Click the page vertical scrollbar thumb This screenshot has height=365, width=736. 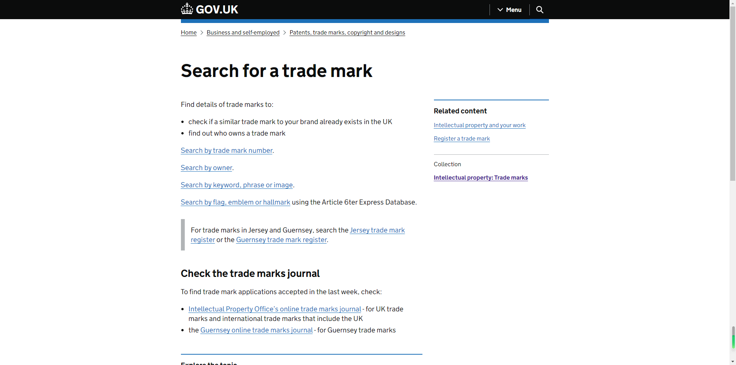click(x=733, y=93)
